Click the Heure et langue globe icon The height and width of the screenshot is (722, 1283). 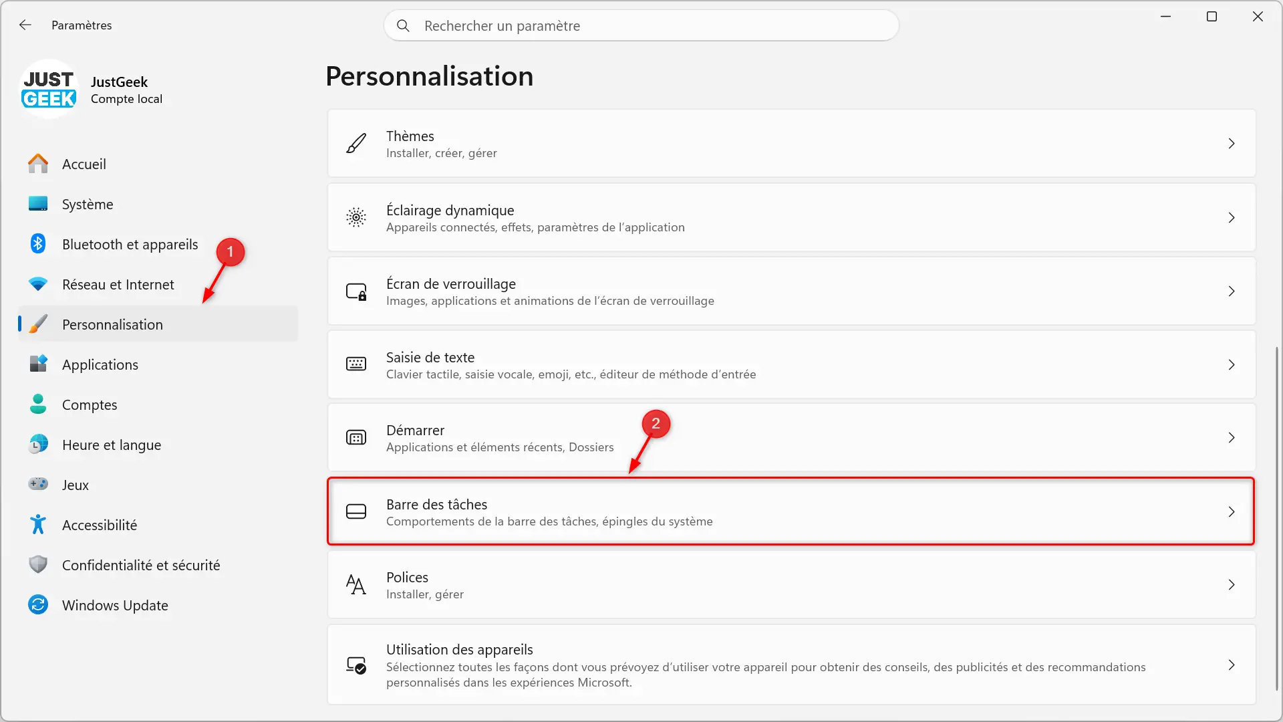pyautogui.click(x=38, y=445)
